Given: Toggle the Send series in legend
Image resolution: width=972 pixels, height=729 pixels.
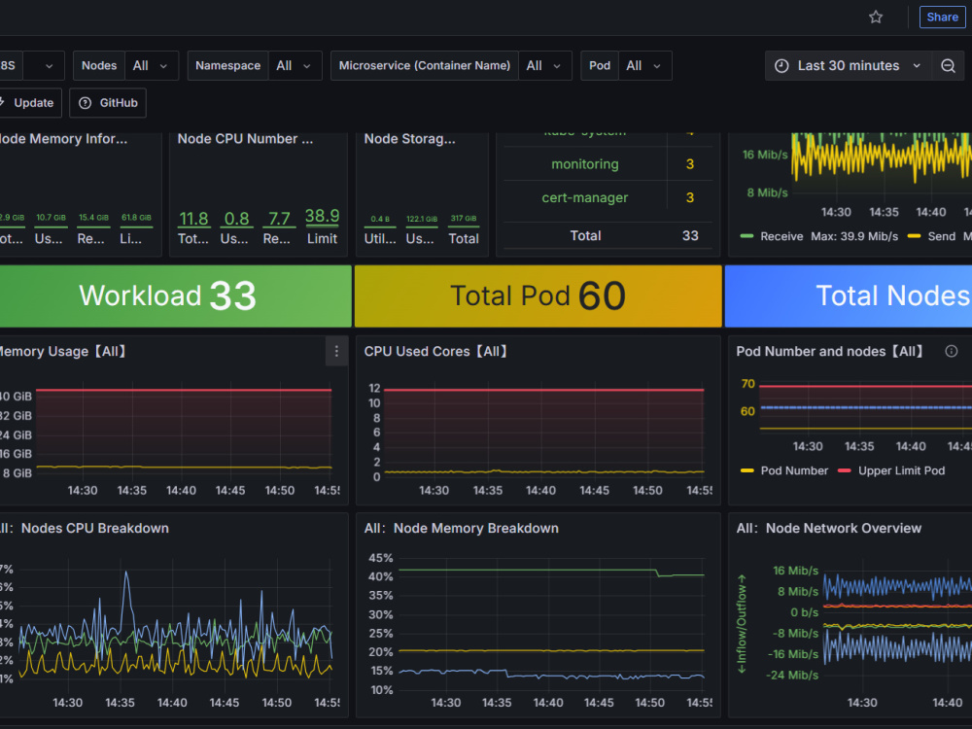Looking at the screenshot, I should (x=941, y=236).
